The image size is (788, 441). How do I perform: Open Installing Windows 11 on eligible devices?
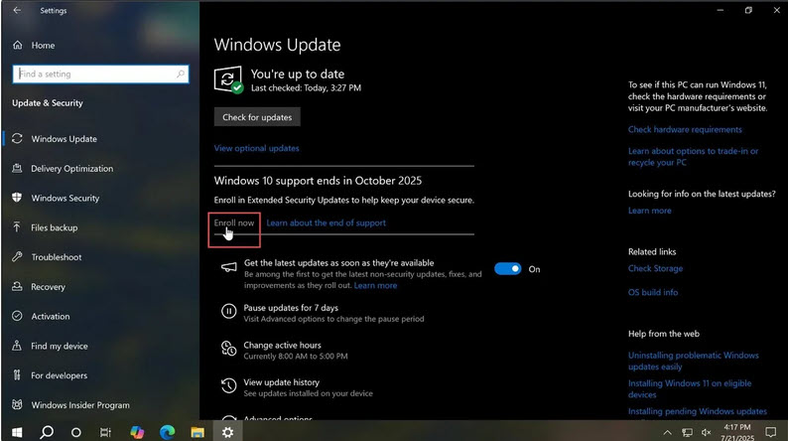click(690, 388)
